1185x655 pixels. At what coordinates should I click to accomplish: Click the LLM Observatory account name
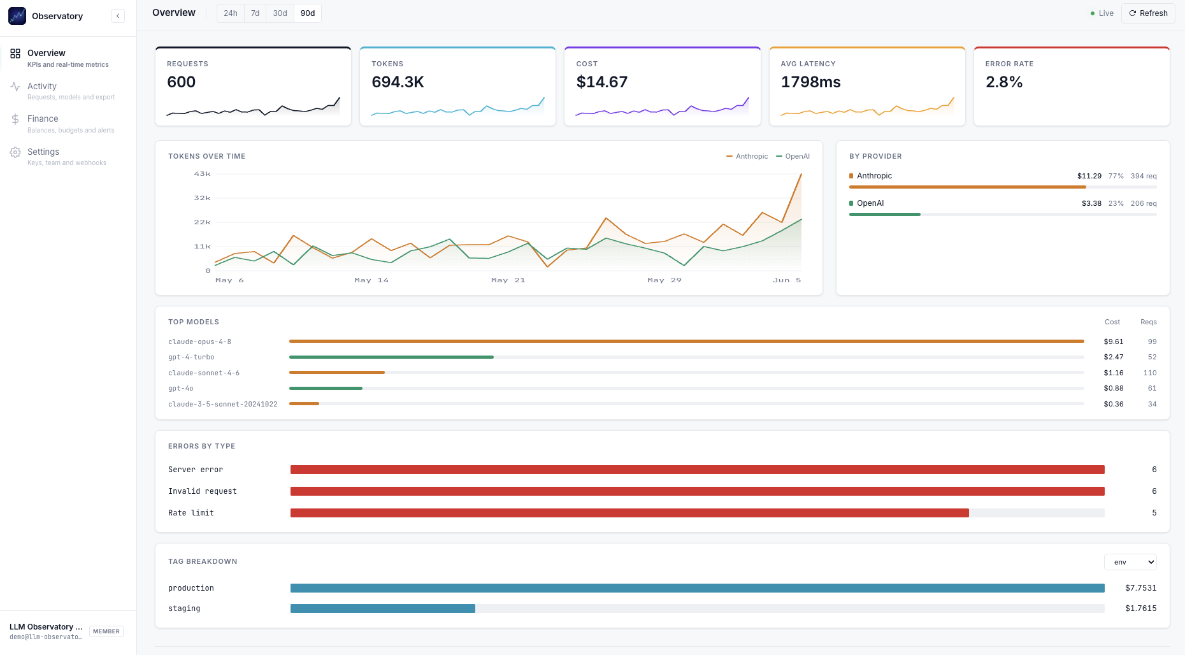46,627
